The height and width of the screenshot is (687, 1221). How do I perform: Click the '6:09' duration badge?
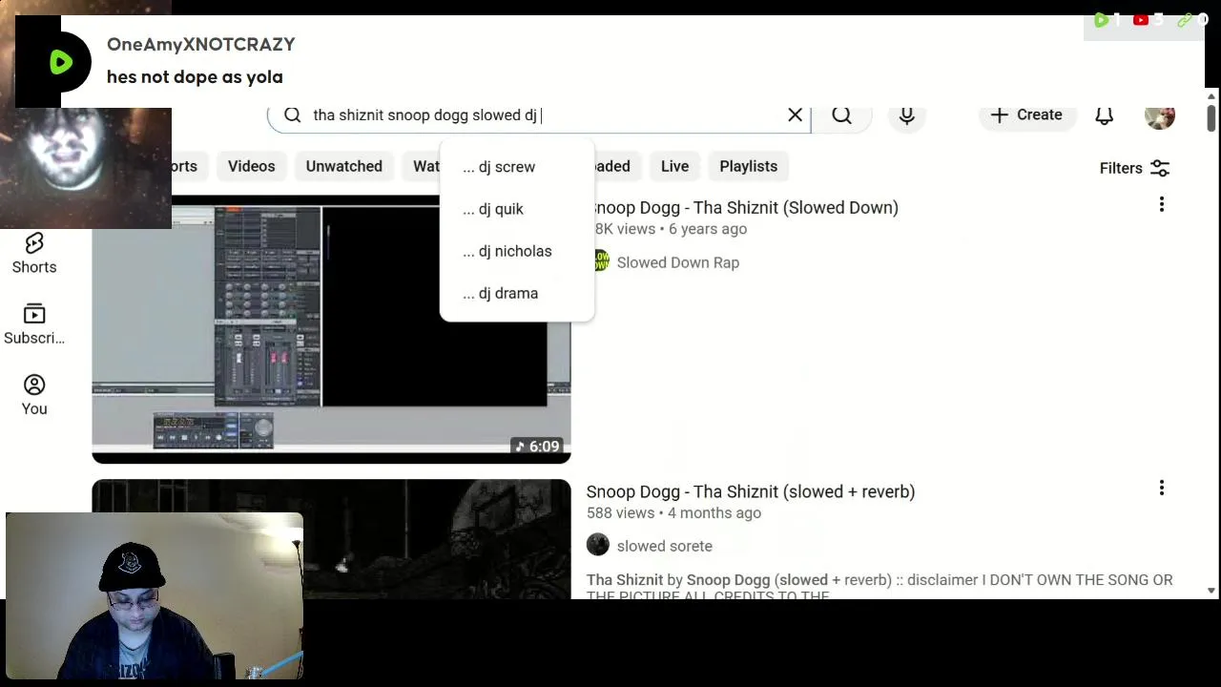pos(536,447)
